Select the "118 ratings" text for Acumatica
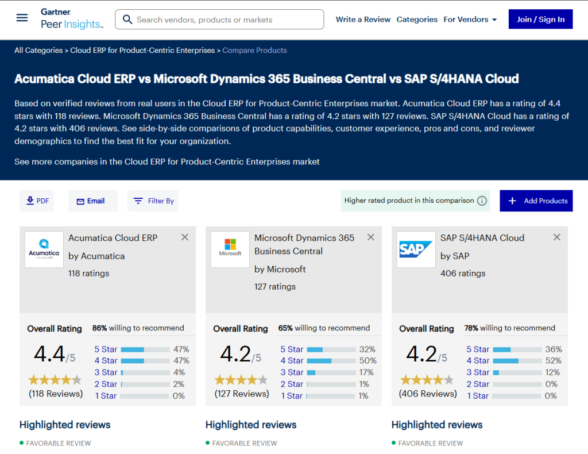Image resolution: width=588 pixels, height=454 pixels. click(x=88, y=273)
